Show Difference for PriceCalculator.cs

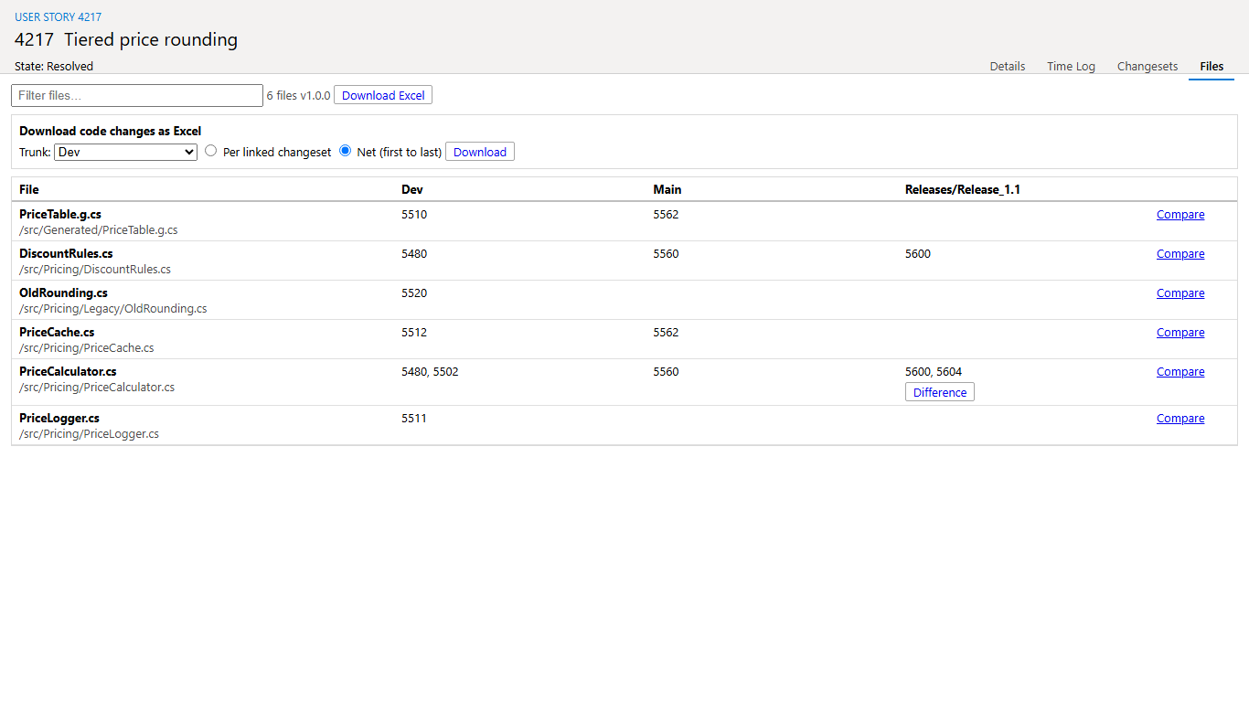(940, 392)
